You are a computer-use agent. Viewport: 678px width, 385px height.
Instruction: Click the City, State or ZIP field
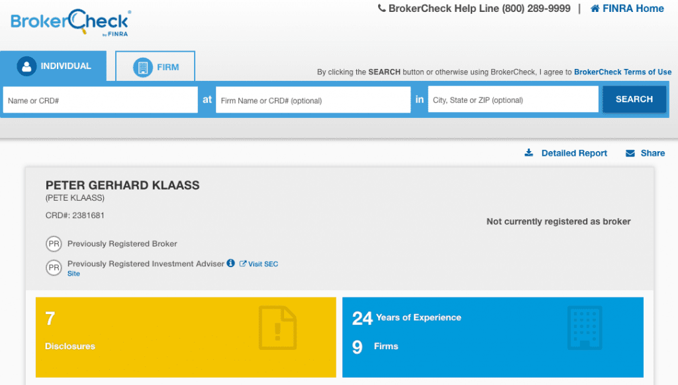pyautogui.click(x=512, y=100)
